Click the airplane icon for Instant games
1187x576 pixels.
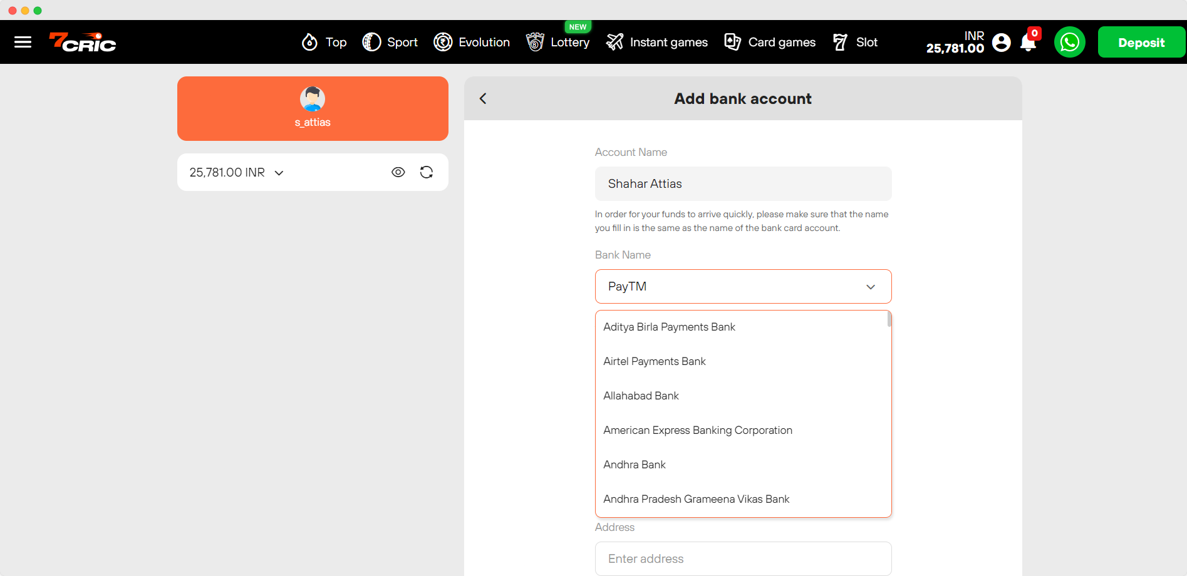tap(615, 42)
